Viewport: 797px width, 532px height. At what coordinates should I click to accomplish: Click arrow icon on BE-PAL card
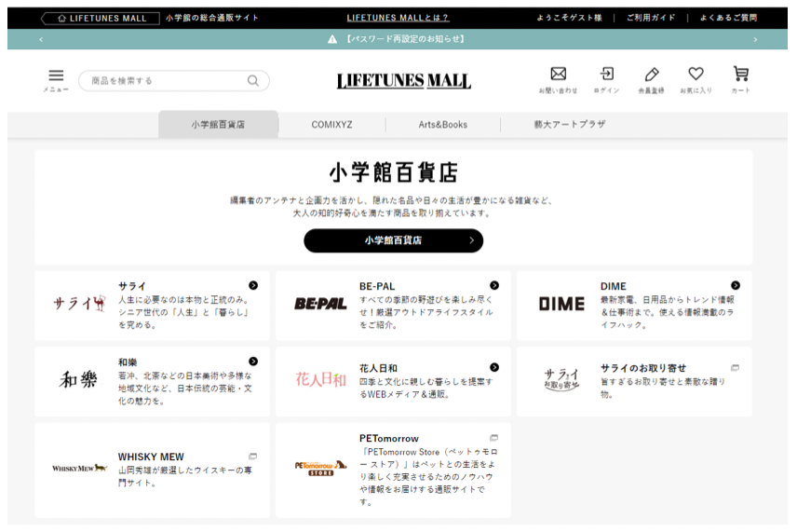pyautogui.click(x=494, y=285)
